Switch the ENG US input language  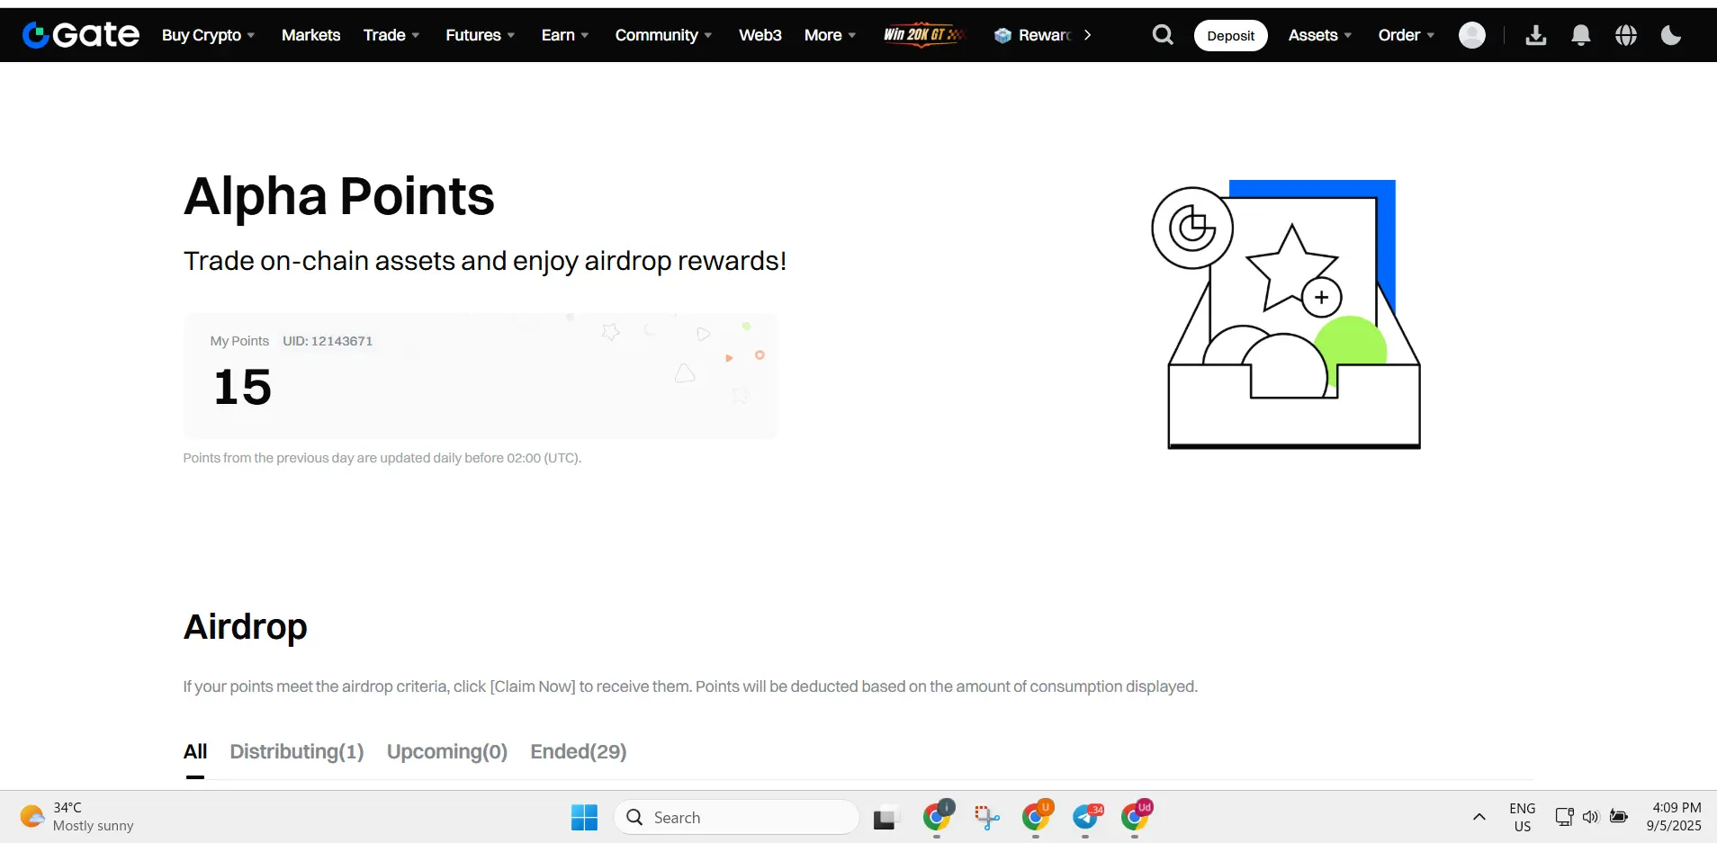[x=1523, y=817]
